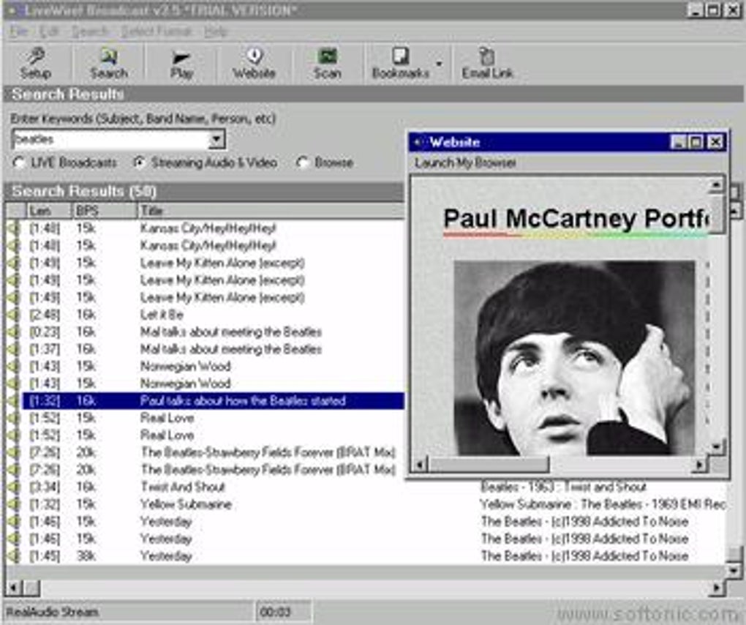The width and height of the screenshot is (746, 625).
Task: Open the Setup toolbar icon
Action: (x=35, y=63)
